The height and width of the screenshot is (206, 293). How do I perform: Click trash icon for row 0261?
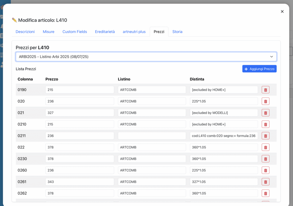coord(265,182)
